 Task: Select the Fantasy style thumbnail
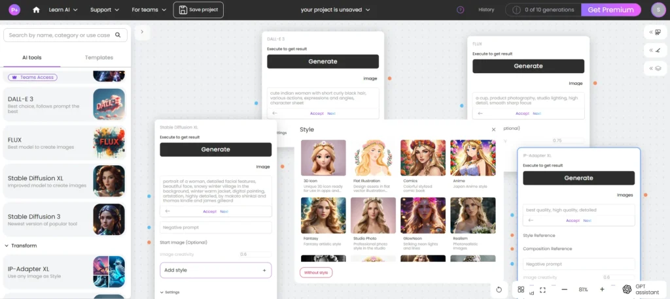tap(323, 215)
